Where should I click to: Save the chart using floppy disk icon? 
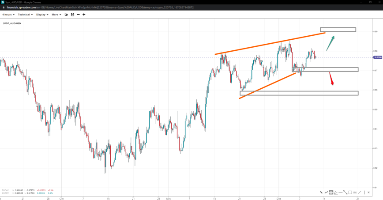point(72,15)
